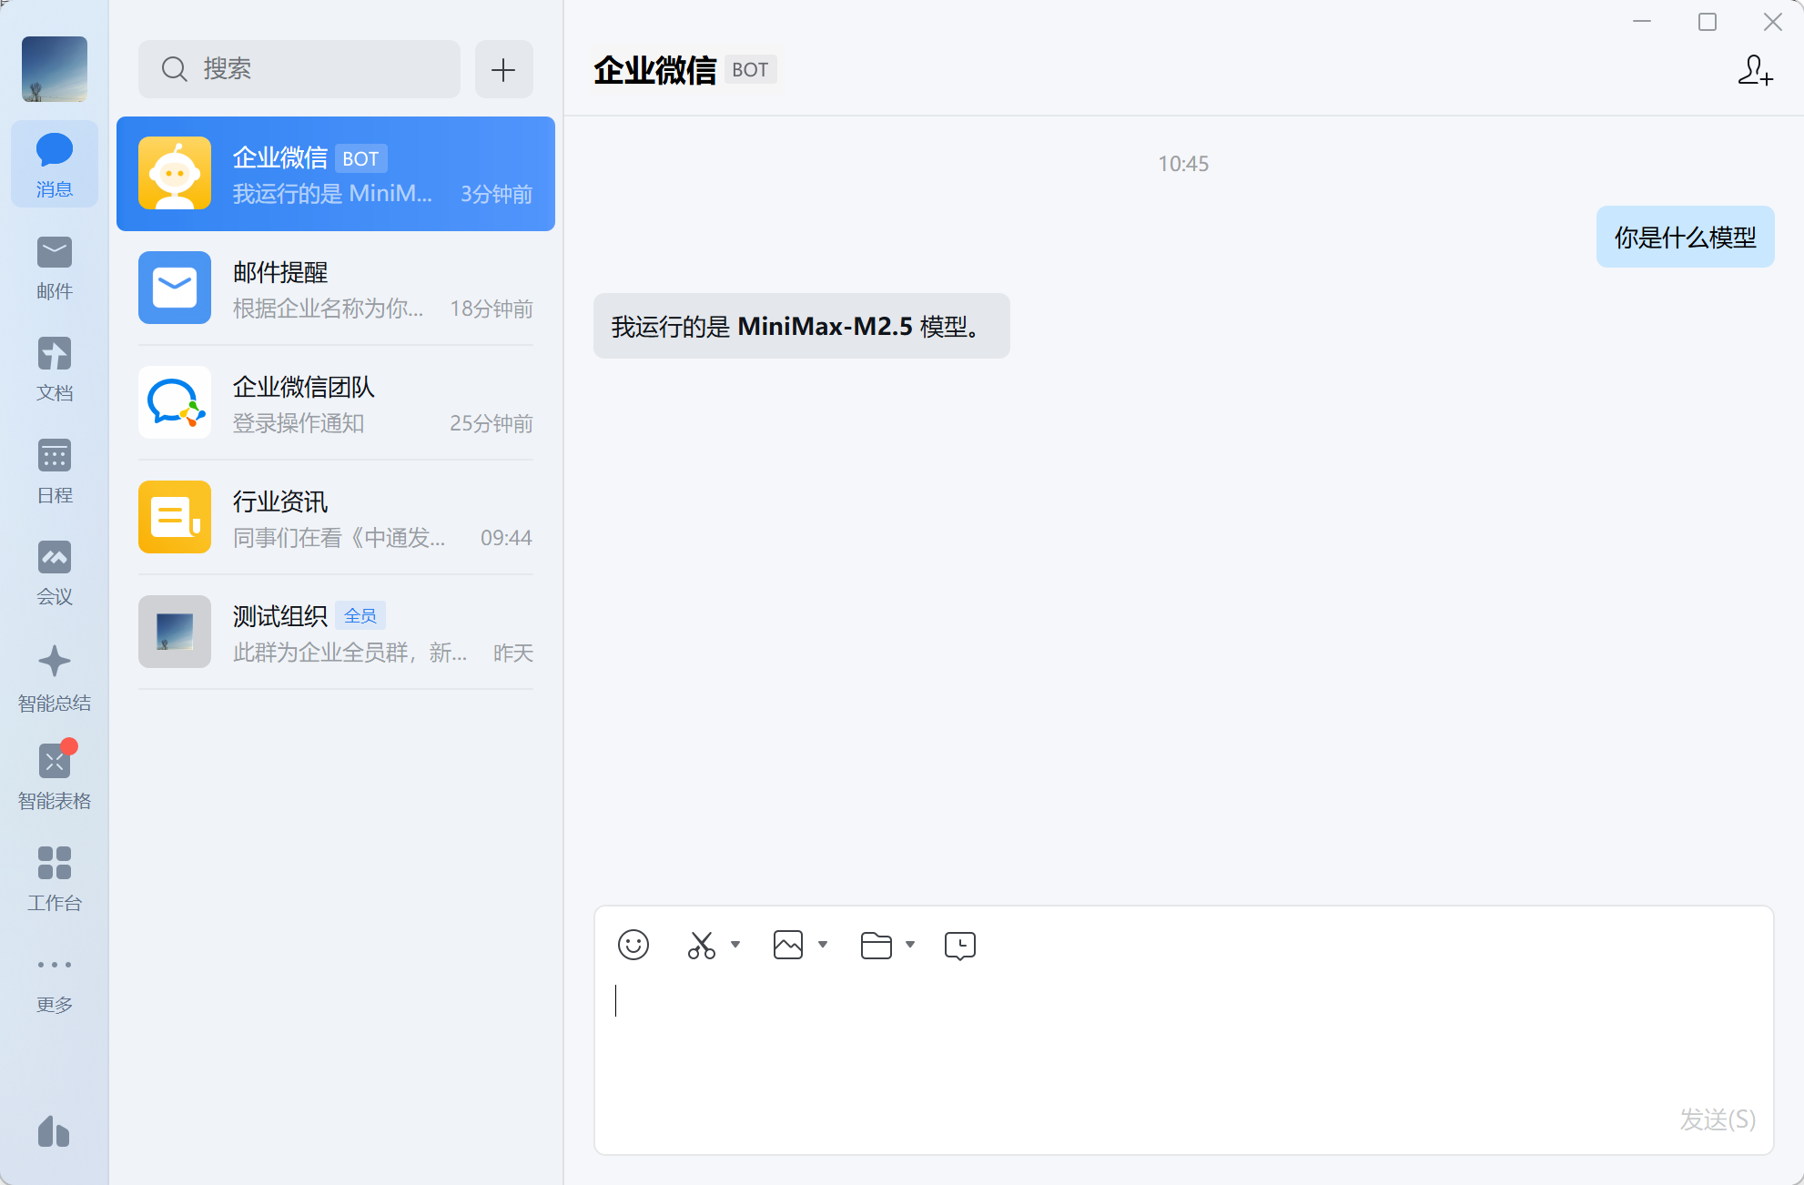Image resolution: width=1804 pixels, height=1185 pixels.
Task: Click the 发送(S) send button
Action: click(1717, 1119)
